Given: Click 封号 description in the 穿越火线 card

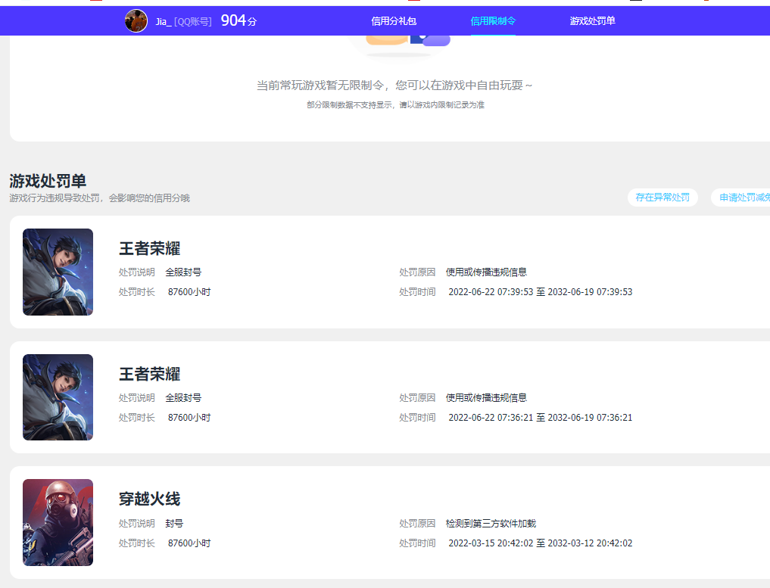Looking at the screenshot, I should 174,524.
